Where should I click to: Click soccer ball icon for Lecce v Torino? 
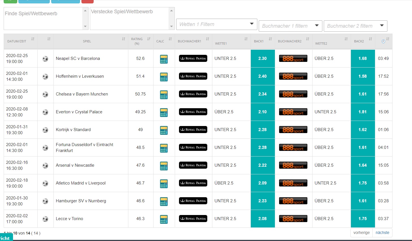coord(45,219)
